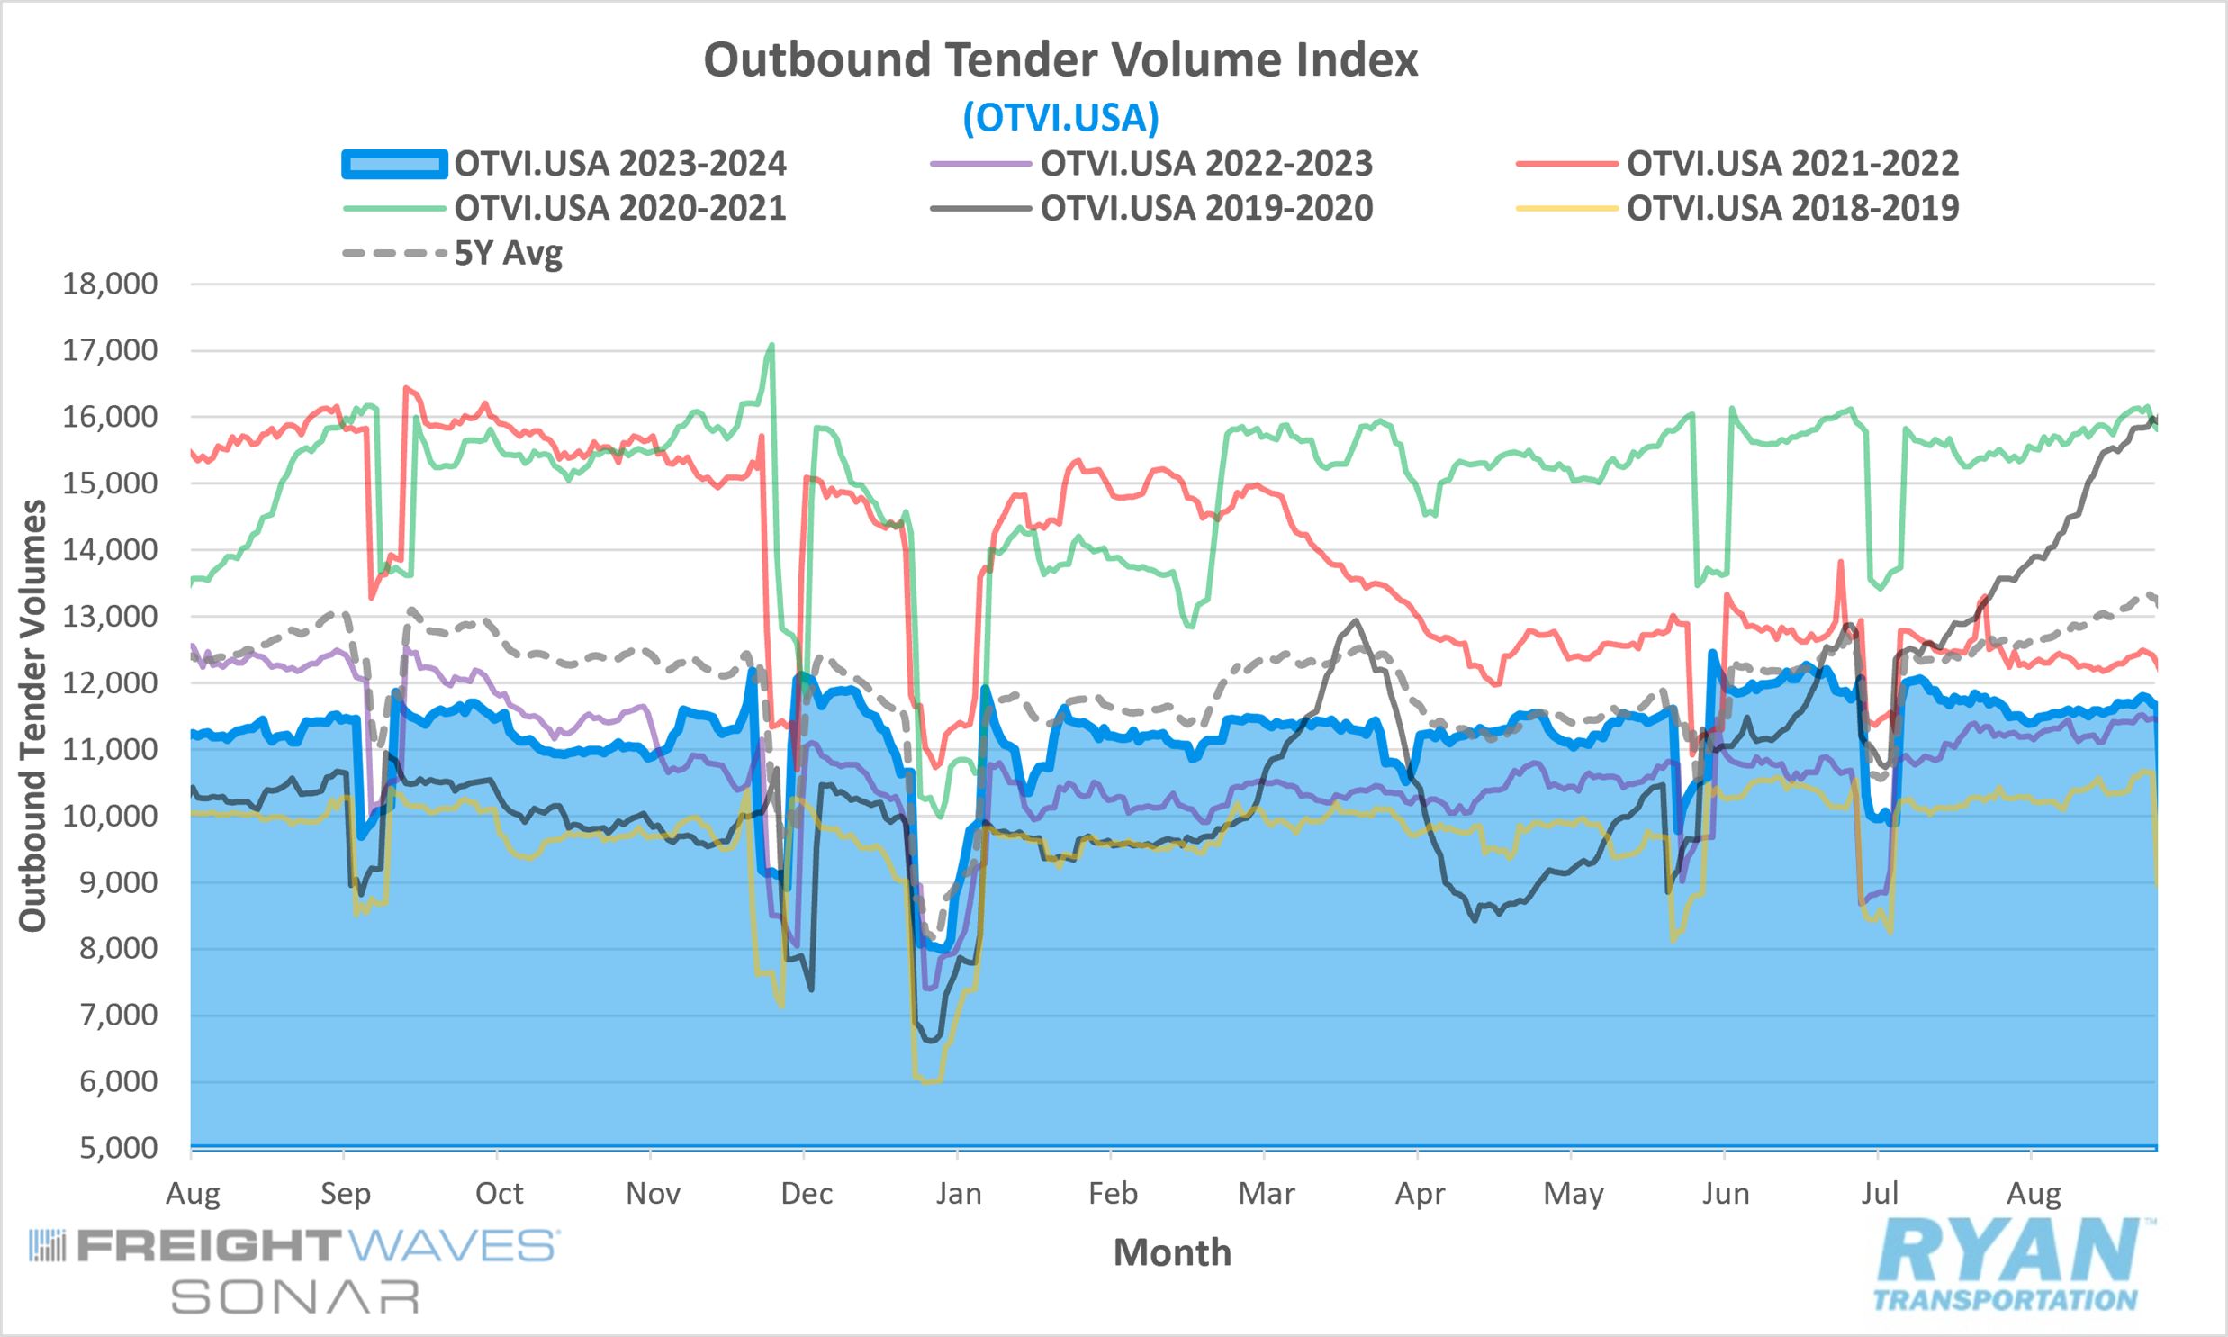This screenshot has height=1337, width=2228.
Task: Click the Ryan Transportation logo
Action: 2014,1265
